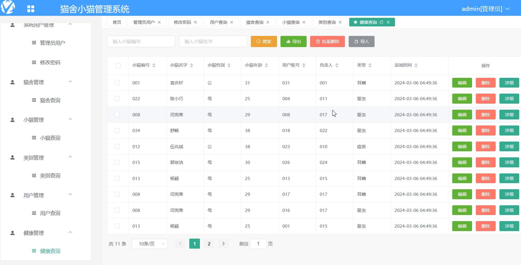Click the grid menu icon beside logo
This screenshot has width=521, height=265.
tap(30, 8)
